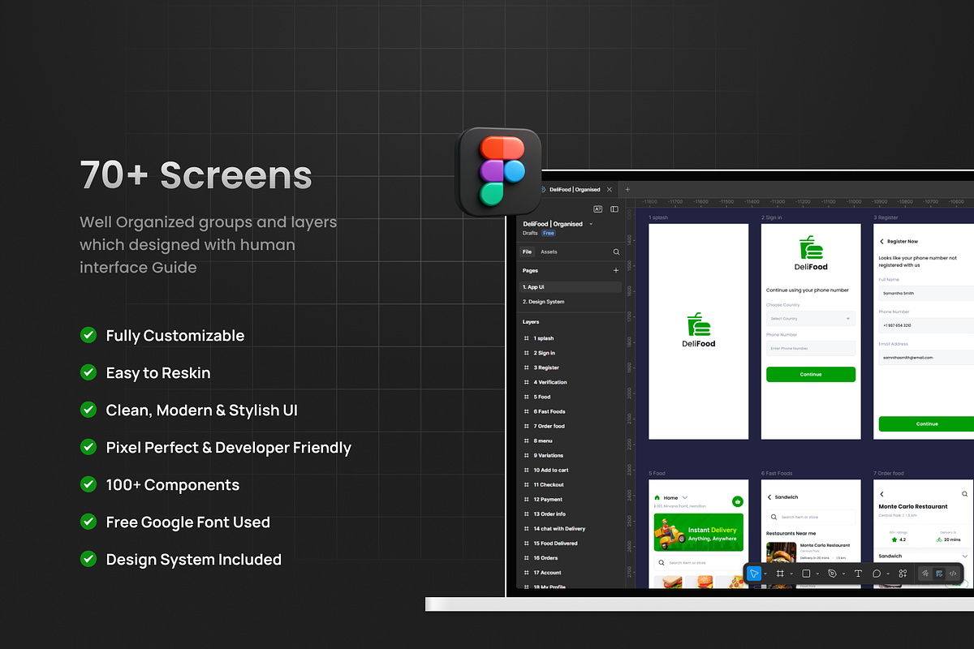Screen dimensions: 974x649
Task: Click the DeliFood logo on Sign in frame
Action: tap(811, 254)
